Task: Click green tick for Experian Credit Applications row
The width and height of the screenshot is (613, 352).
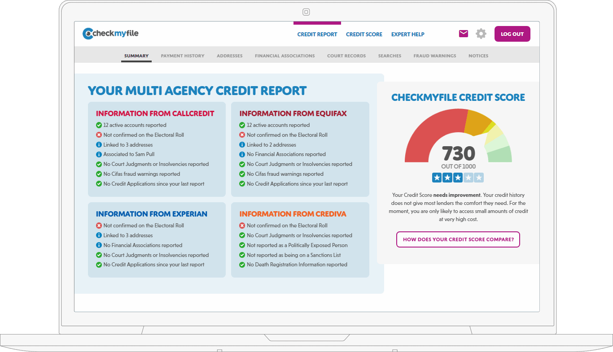Action: pyautogui.click(x=99, y=265)
